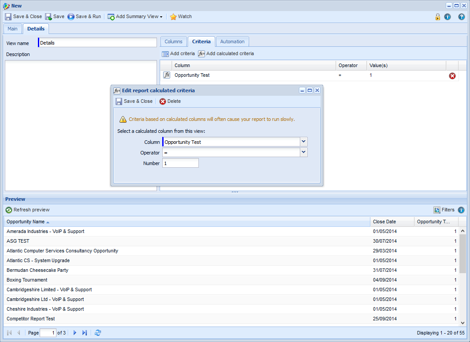This screenshot has width=470, height=342.
Task: Switch to the Columns tab
Action: pyautogui.click(x=173, y=41)
